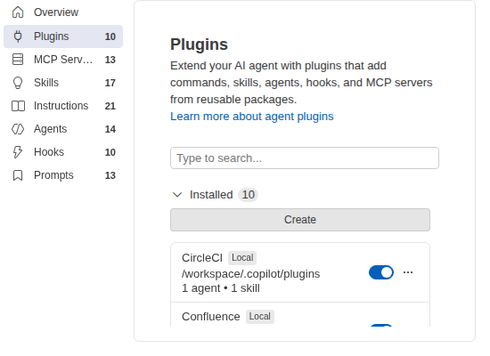The height and width of the screenshot is (356, 490).
Task: Click the '1 agent • 1 skill' text
Action: tap(221, 288)
